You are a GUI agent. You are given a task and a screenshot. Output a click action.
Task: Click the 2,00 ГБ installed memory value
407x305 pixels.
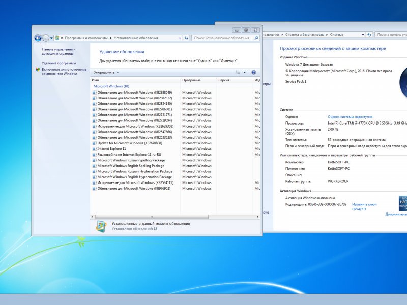tap(333, 129)
